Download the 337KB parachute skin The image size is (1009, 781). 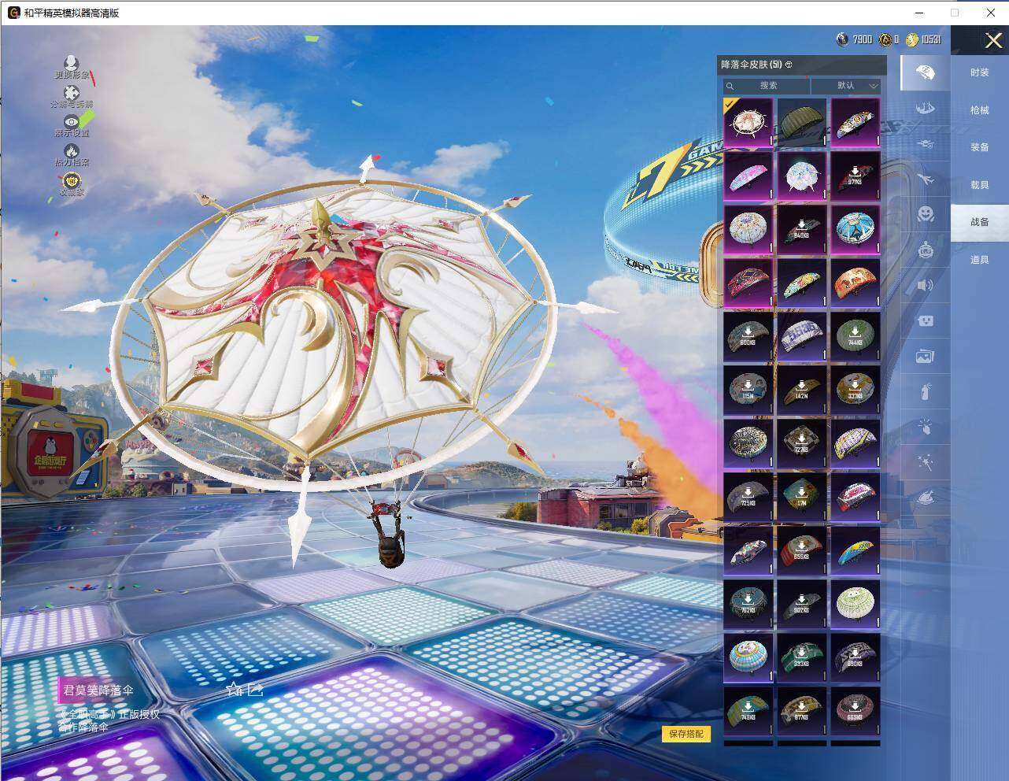pos(856,390)
